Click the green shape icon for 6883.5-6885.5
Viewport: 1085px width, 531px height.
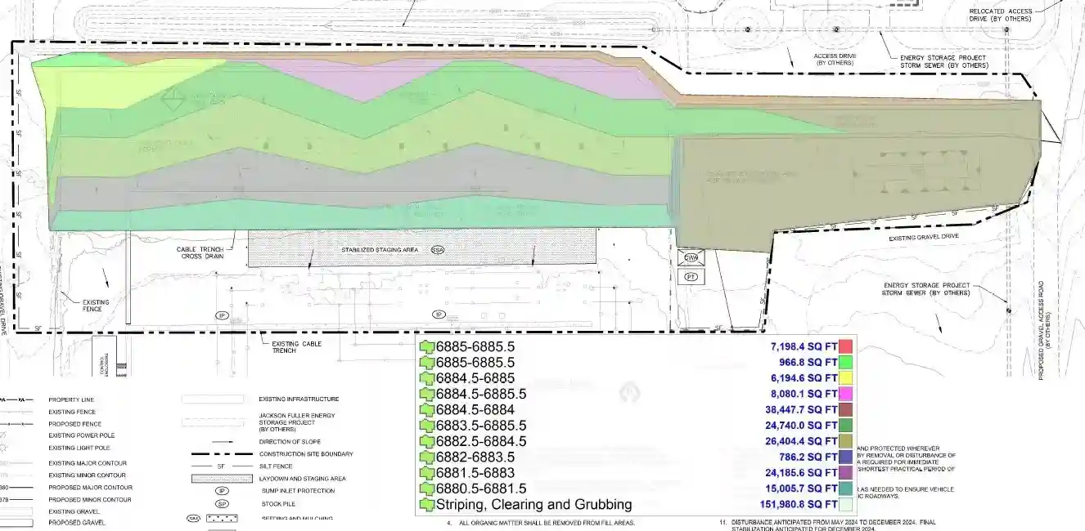(427, 426)
